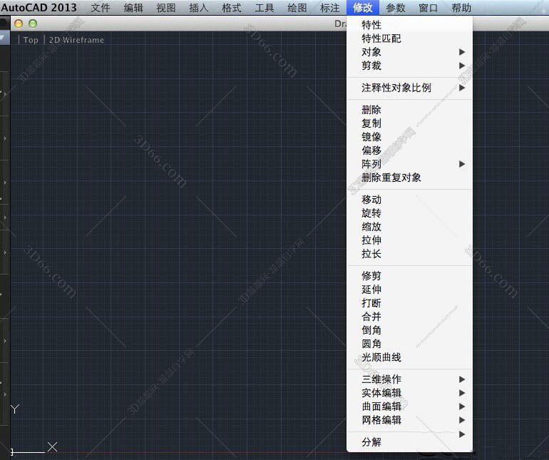The image size is (549, 460).
Task: Select 拉伸 command
Action: pyautogui.click(x=409, y=240)
